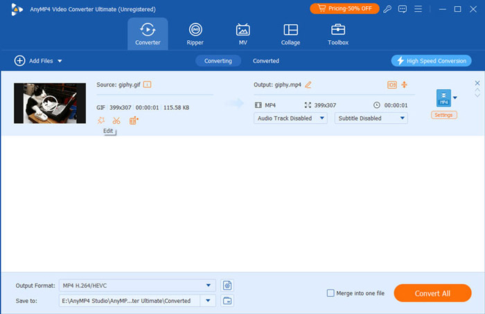This screenshot has width=485, height=314.
Task: Rename output with the pencil icon
Action: tap(308, 84)
